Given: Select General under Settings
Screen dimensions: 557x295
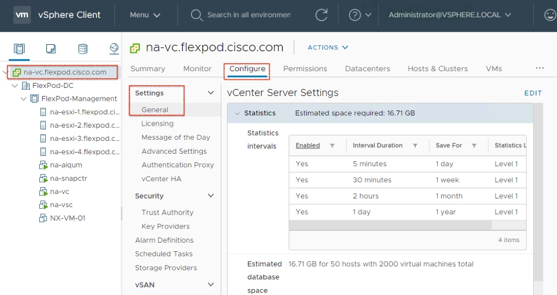Looking at the screenshot, I should (x=155, y=110).
